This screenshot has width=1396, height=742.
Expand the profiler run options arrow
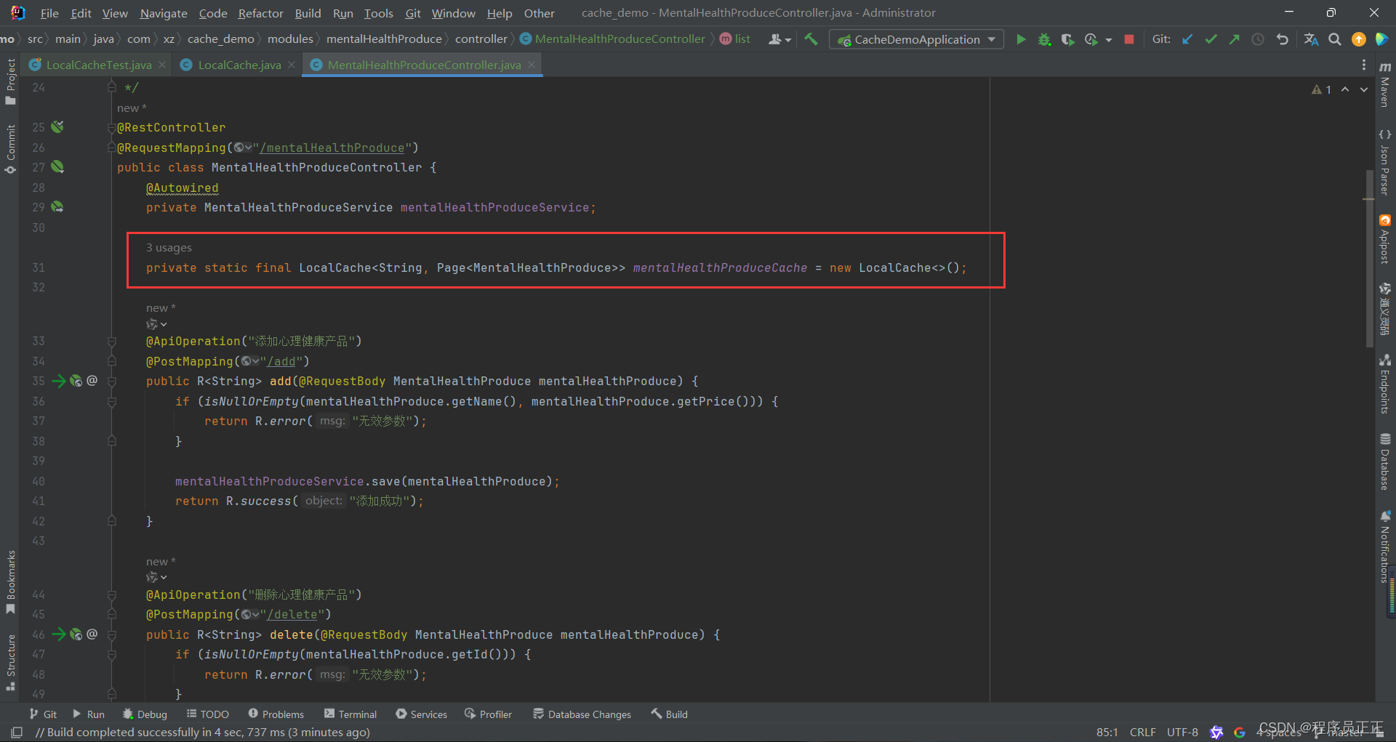coord(1109,40)
